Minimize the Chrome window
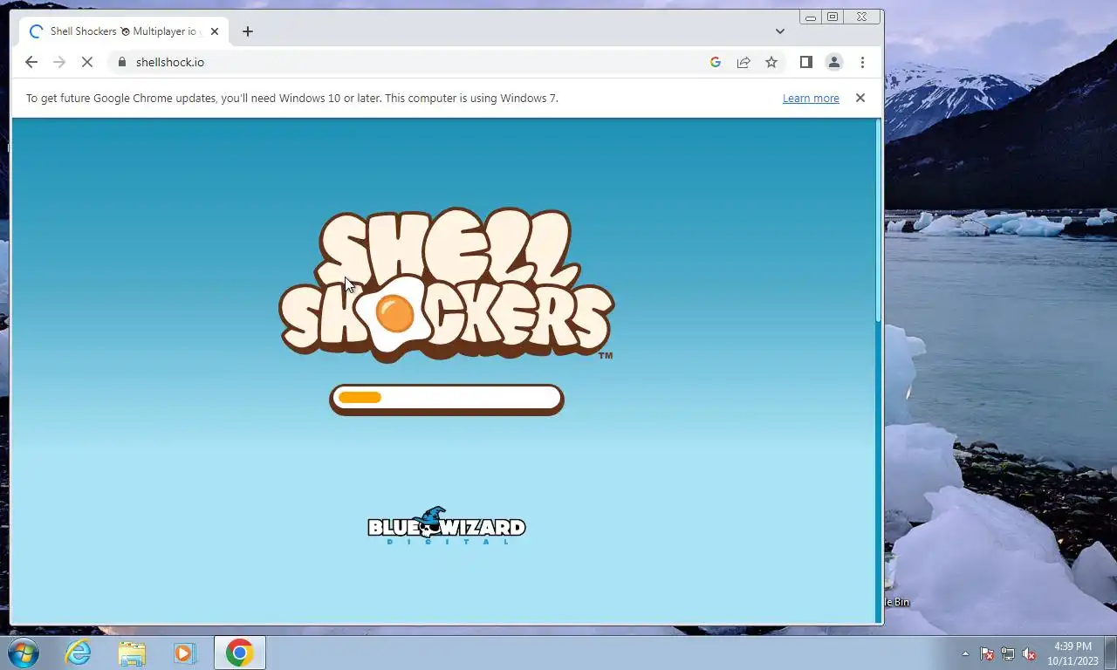1117x670 pixels. click(811, 17)
